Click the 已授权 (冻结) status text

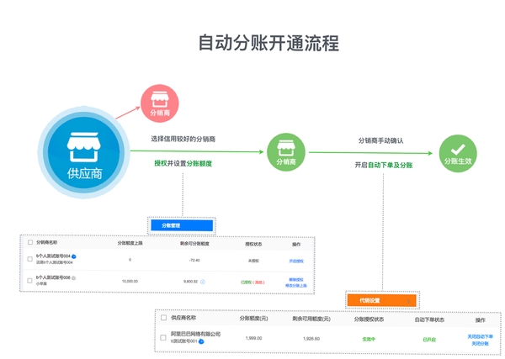(252, 282)
